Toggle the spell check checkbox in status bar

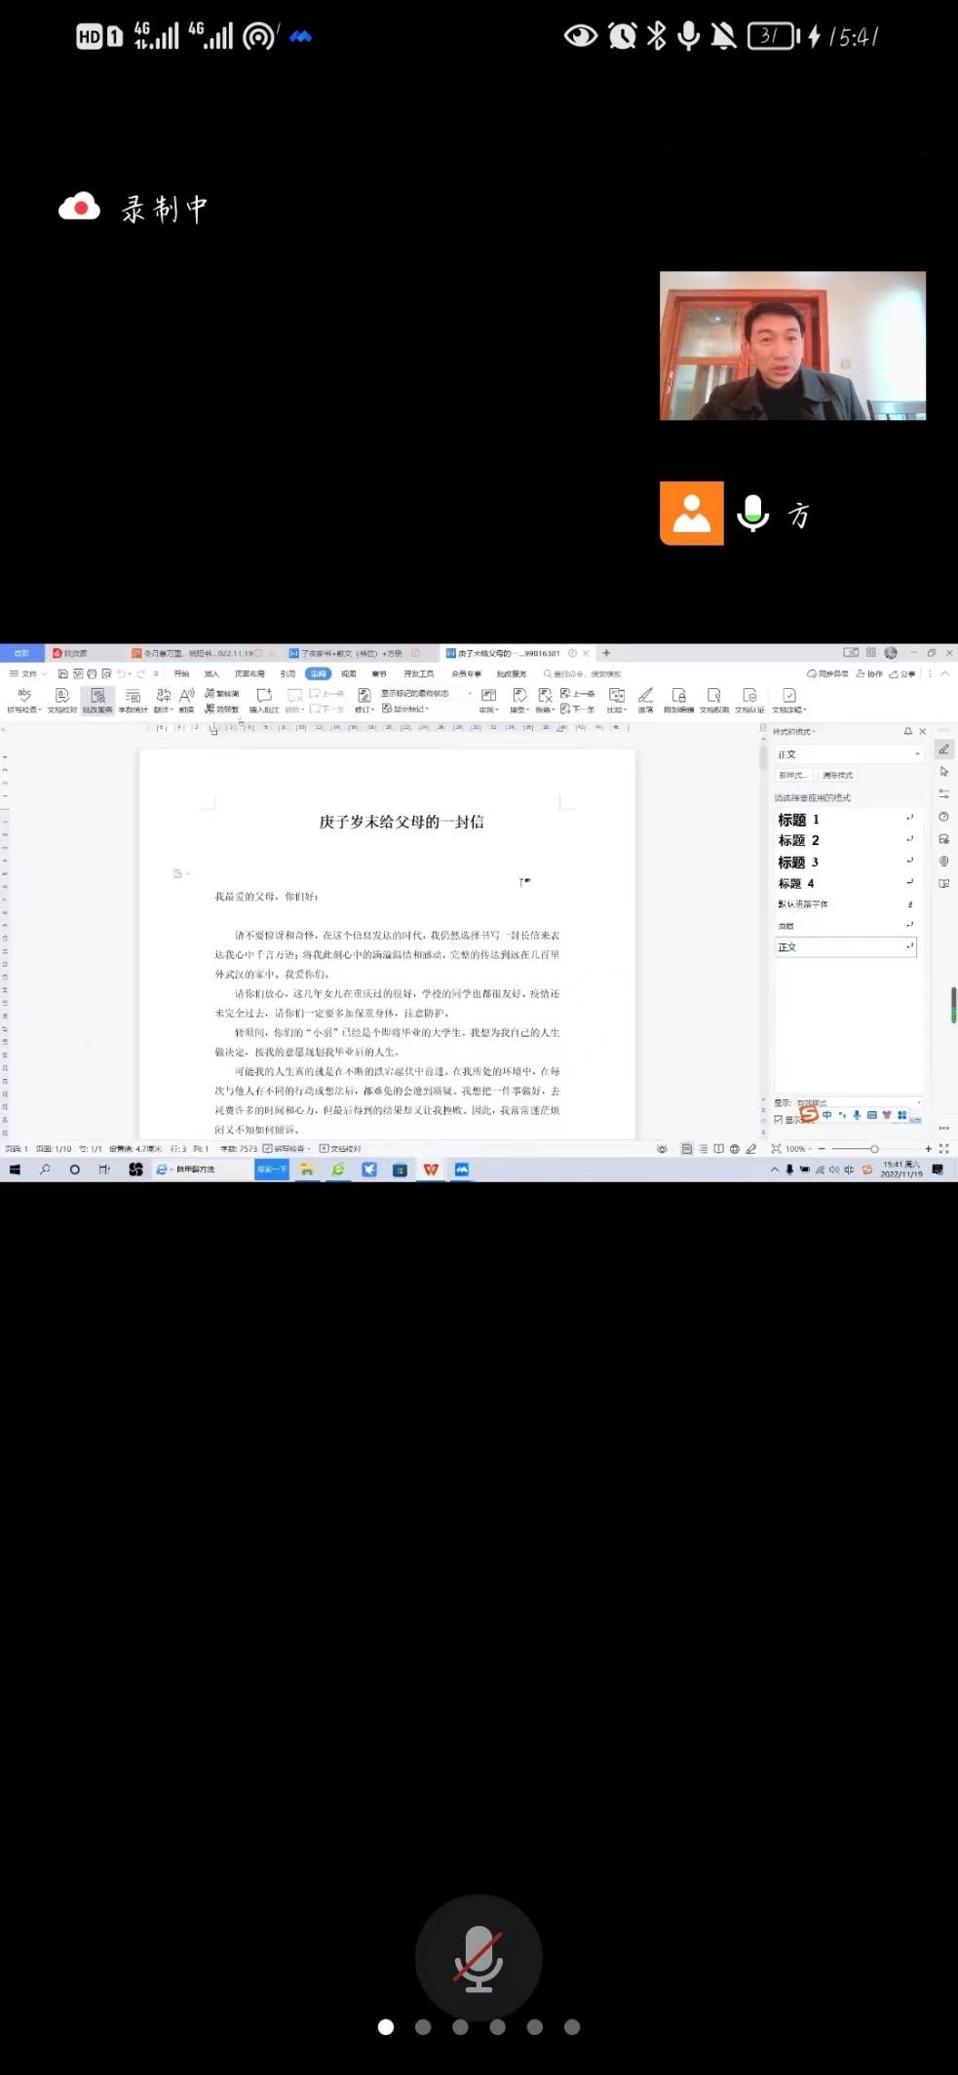pyautogui.click(x=268, y=1149)
